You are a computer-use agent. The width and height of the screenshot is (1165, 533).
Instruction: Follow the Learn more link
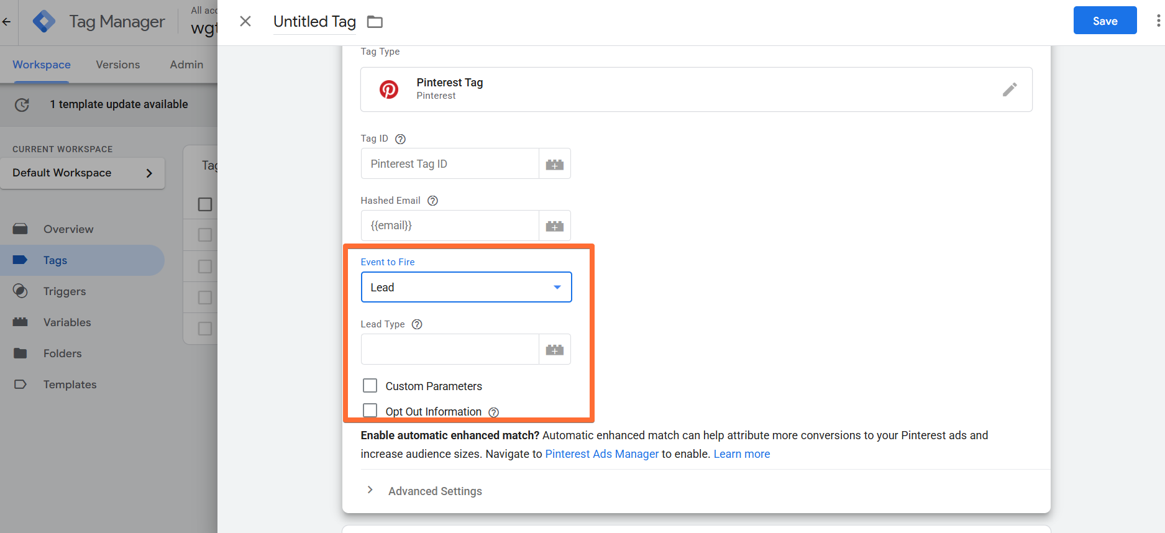coord(742,454)
